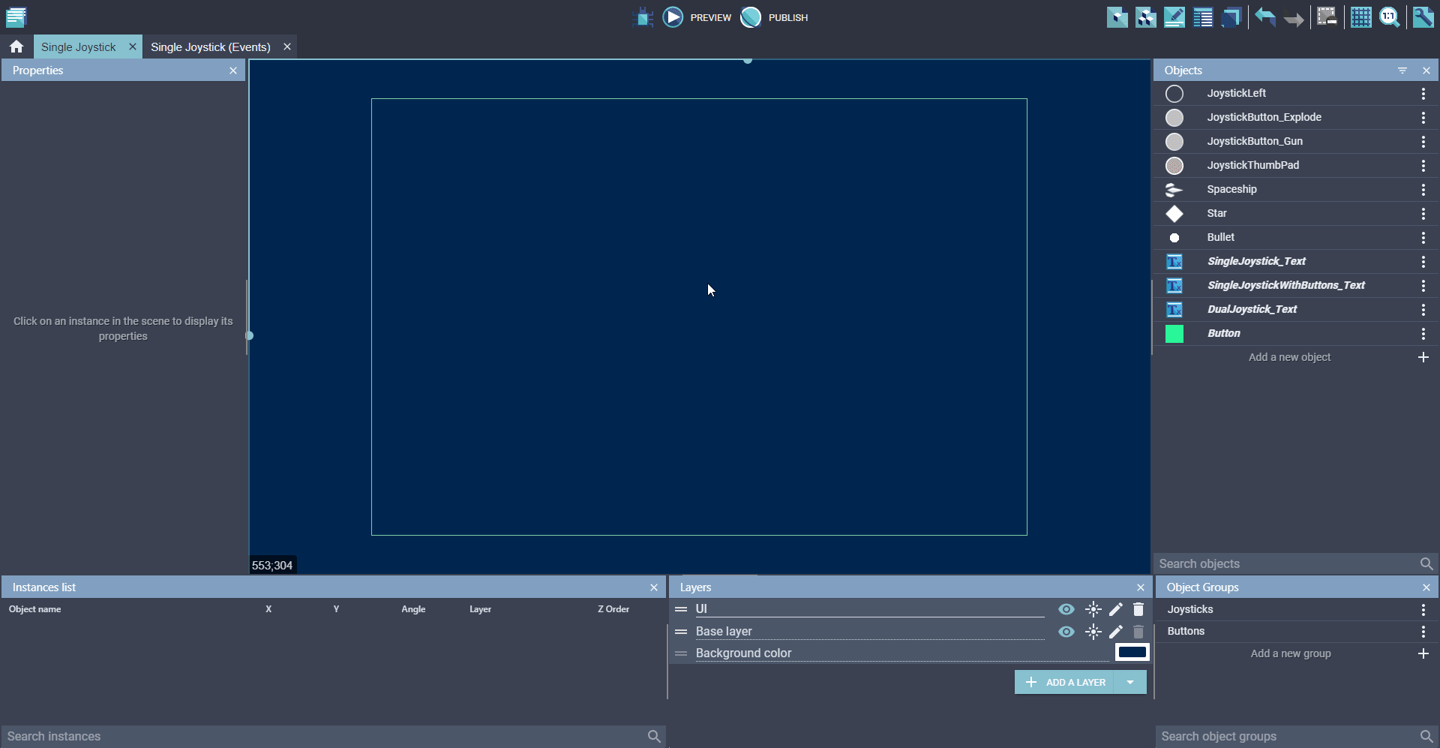The height and width of the screenshot is (748, 1440).
Task: Open the Background color swatch
Action: pos(1132,653)
